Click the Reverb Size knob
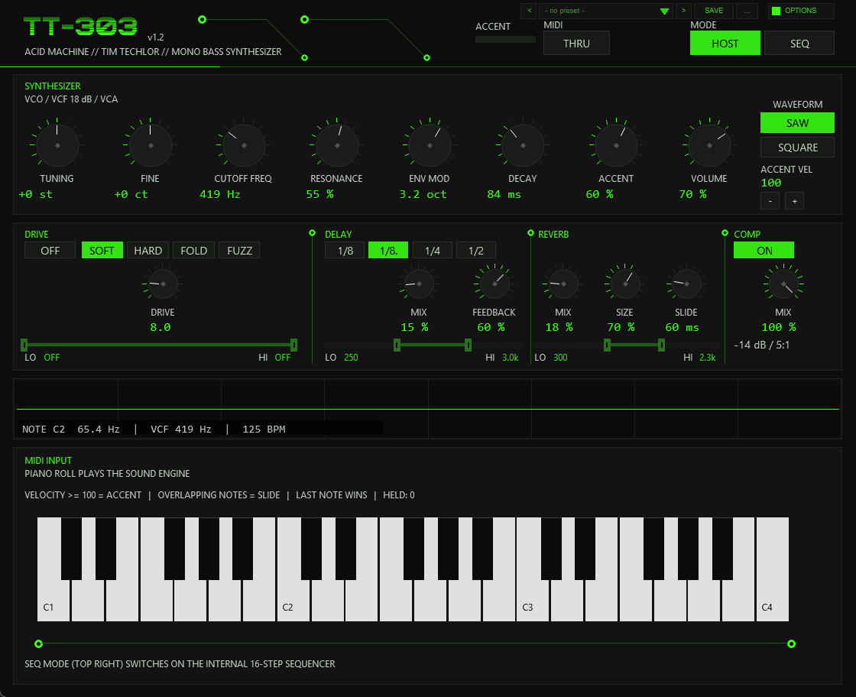Image resolution: width=856 pixels, height=697 pixels. [624, 284]
